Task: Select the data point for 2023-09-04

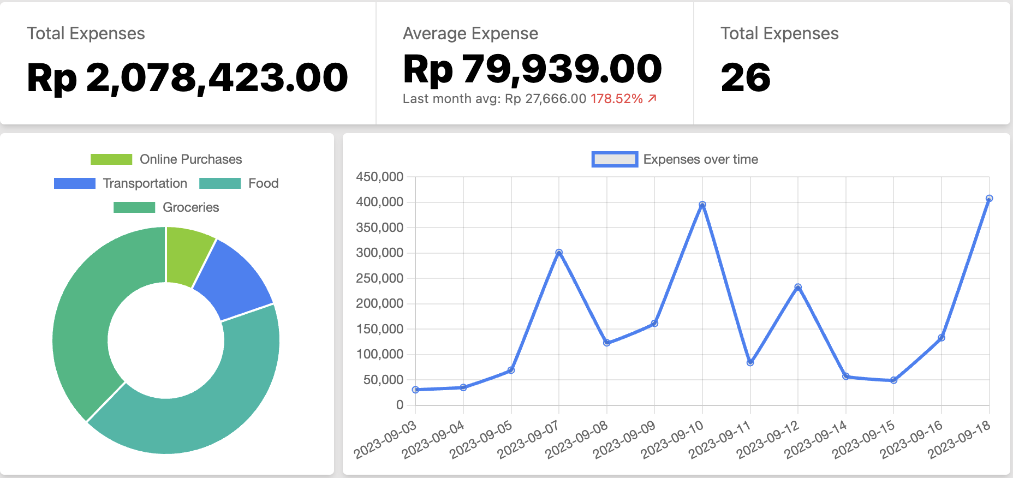Action: point(463,387)
